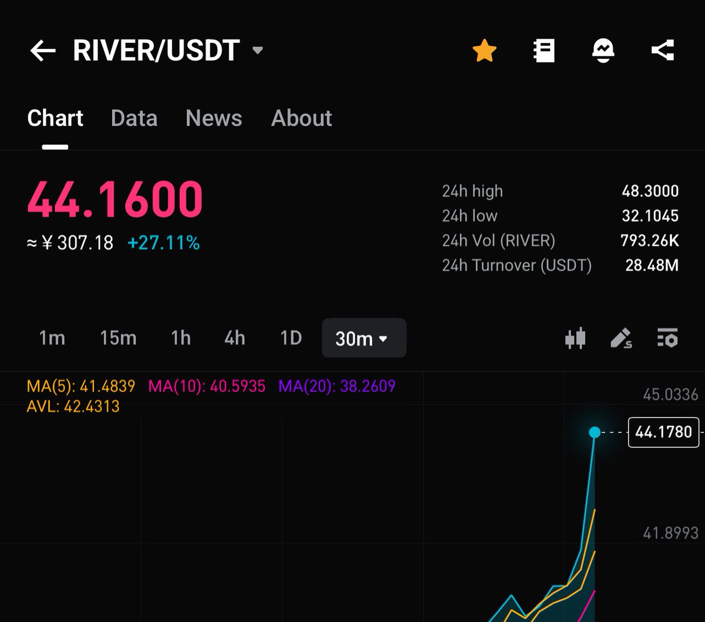This screenshot has width=705, height=622.
Task: Select the 15m timeframe
Action: [x=118, y=338]
